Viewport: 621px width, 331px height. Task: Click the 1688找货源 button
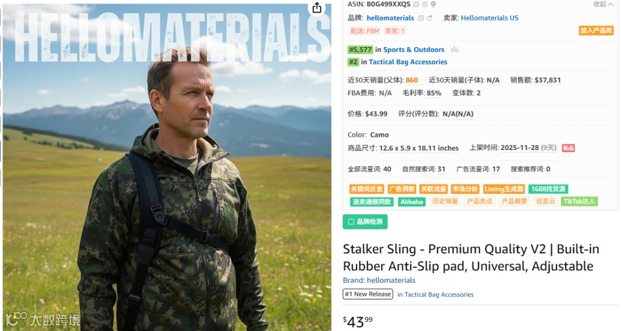548,189
